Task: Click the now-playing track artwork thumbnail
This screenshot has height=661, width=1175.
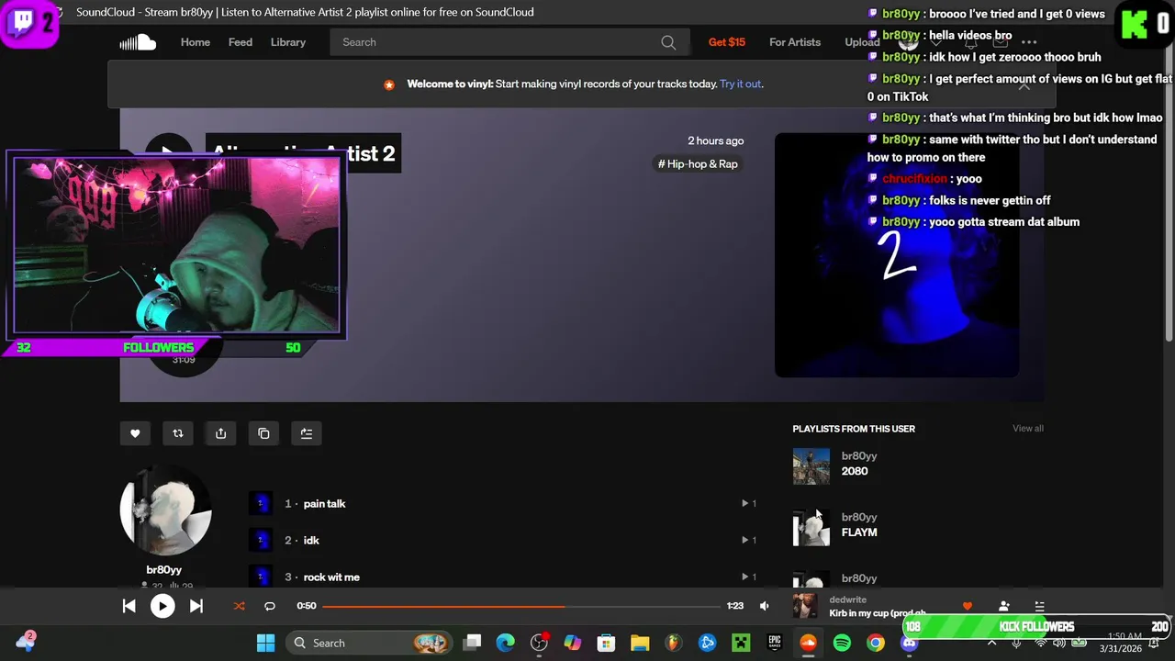Action: point(805,606)
